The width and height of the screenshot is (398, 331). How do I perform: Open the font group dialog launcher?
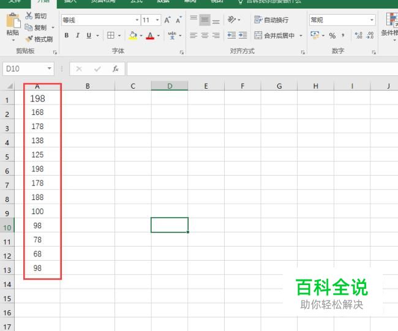[182, 52]
